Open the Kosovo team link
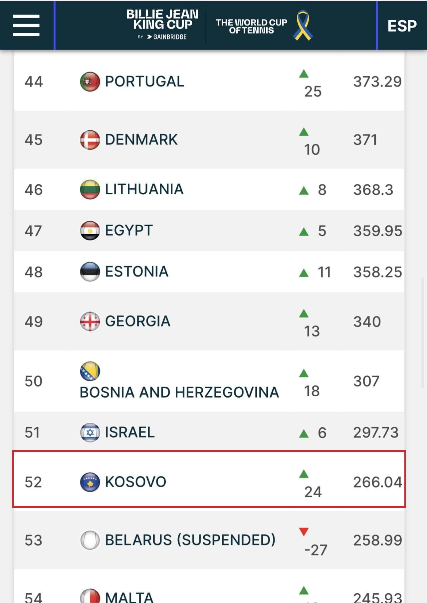The image size is (427, 603). coord(135,482)
